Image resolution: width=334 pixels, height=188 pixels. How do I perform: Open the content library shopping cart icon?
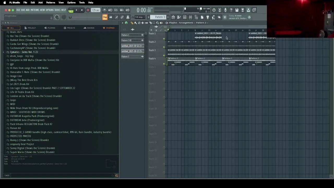[x=225, y=17]
